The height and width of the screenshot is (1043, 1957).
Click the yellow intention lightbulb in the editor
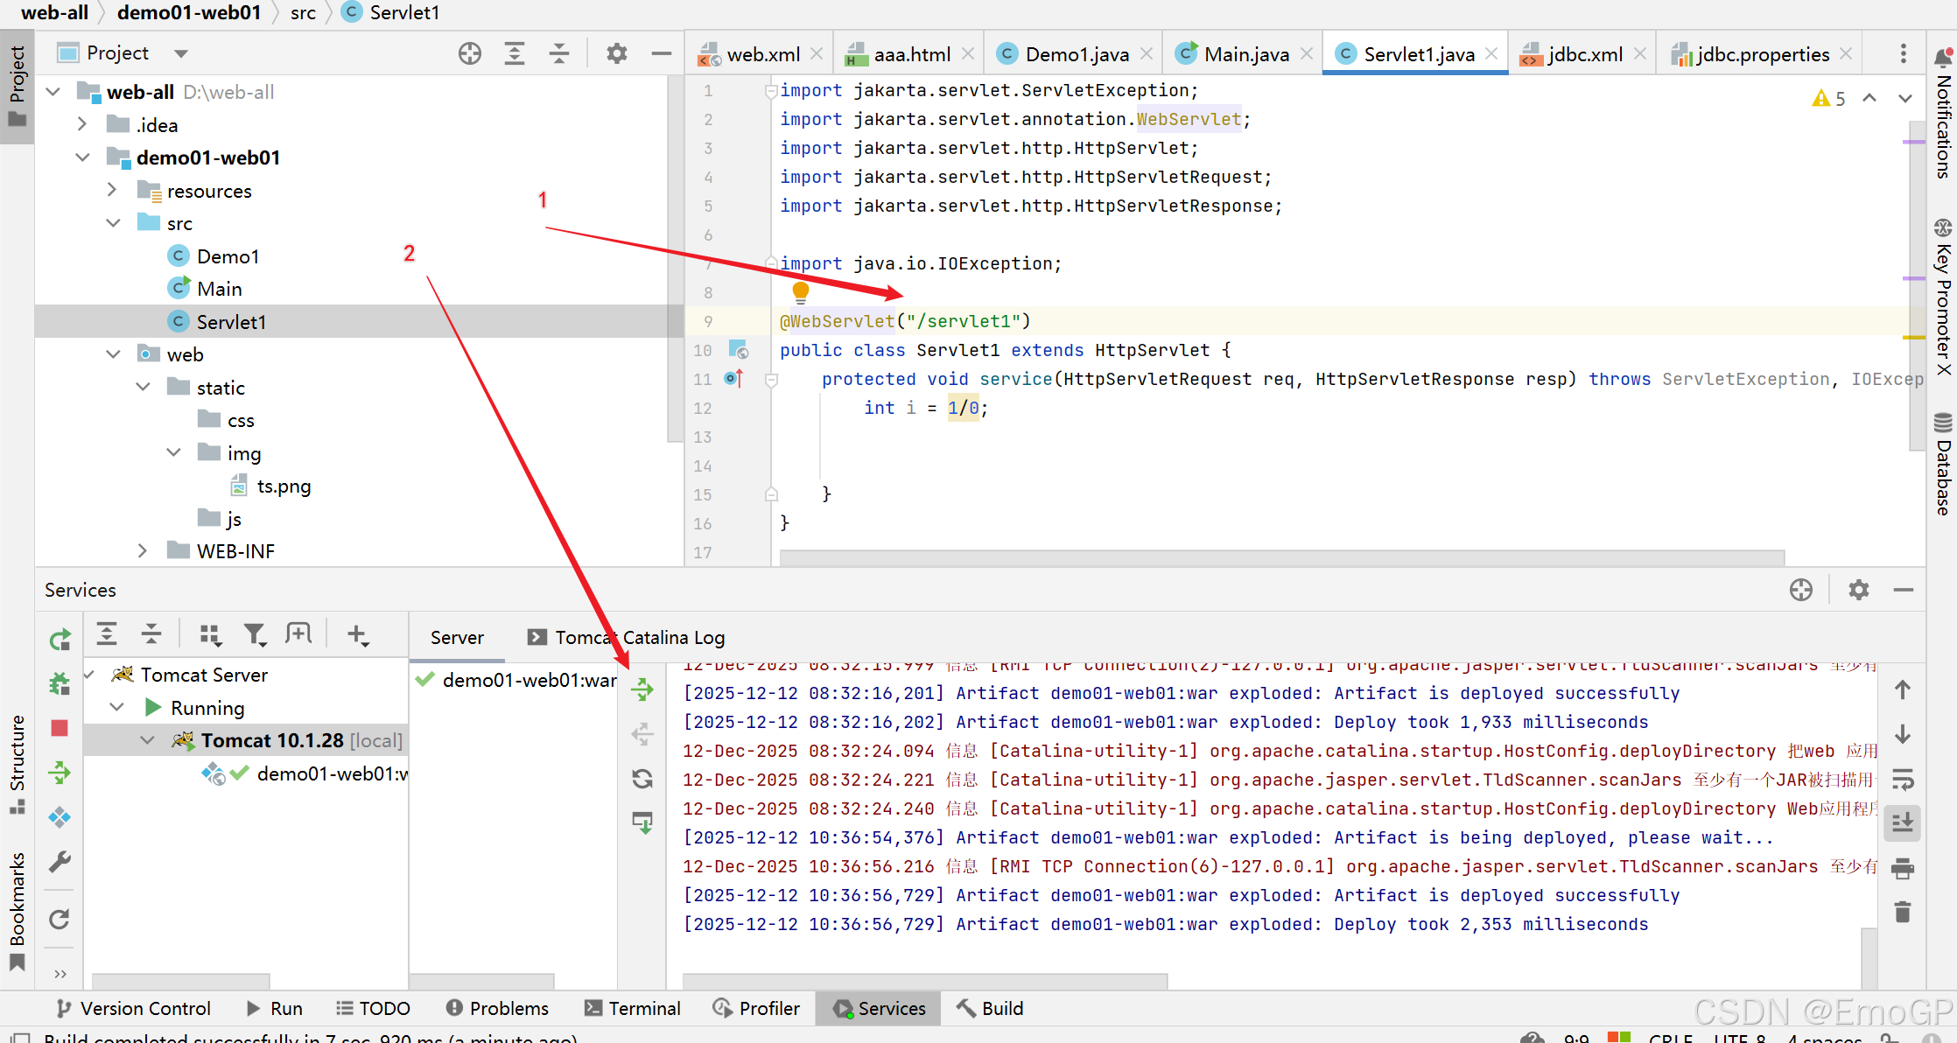800,291
